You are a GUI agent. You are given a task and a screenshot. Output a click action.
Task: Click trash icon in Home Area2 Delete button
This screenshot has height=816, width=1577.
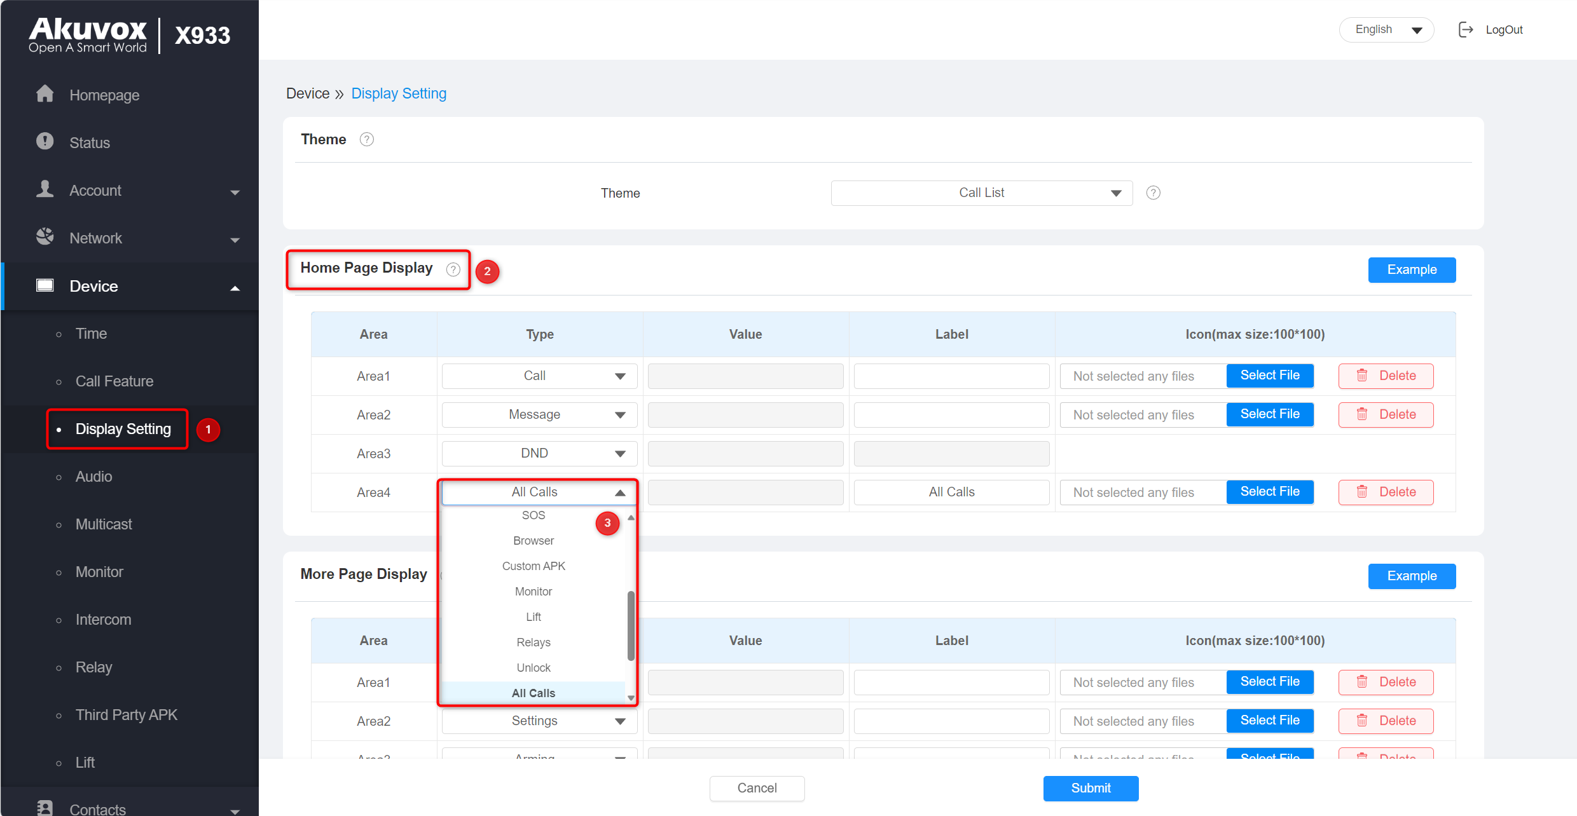coord(1362,414)
